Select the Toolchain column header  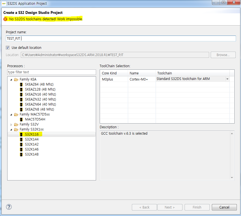[193, 73]
